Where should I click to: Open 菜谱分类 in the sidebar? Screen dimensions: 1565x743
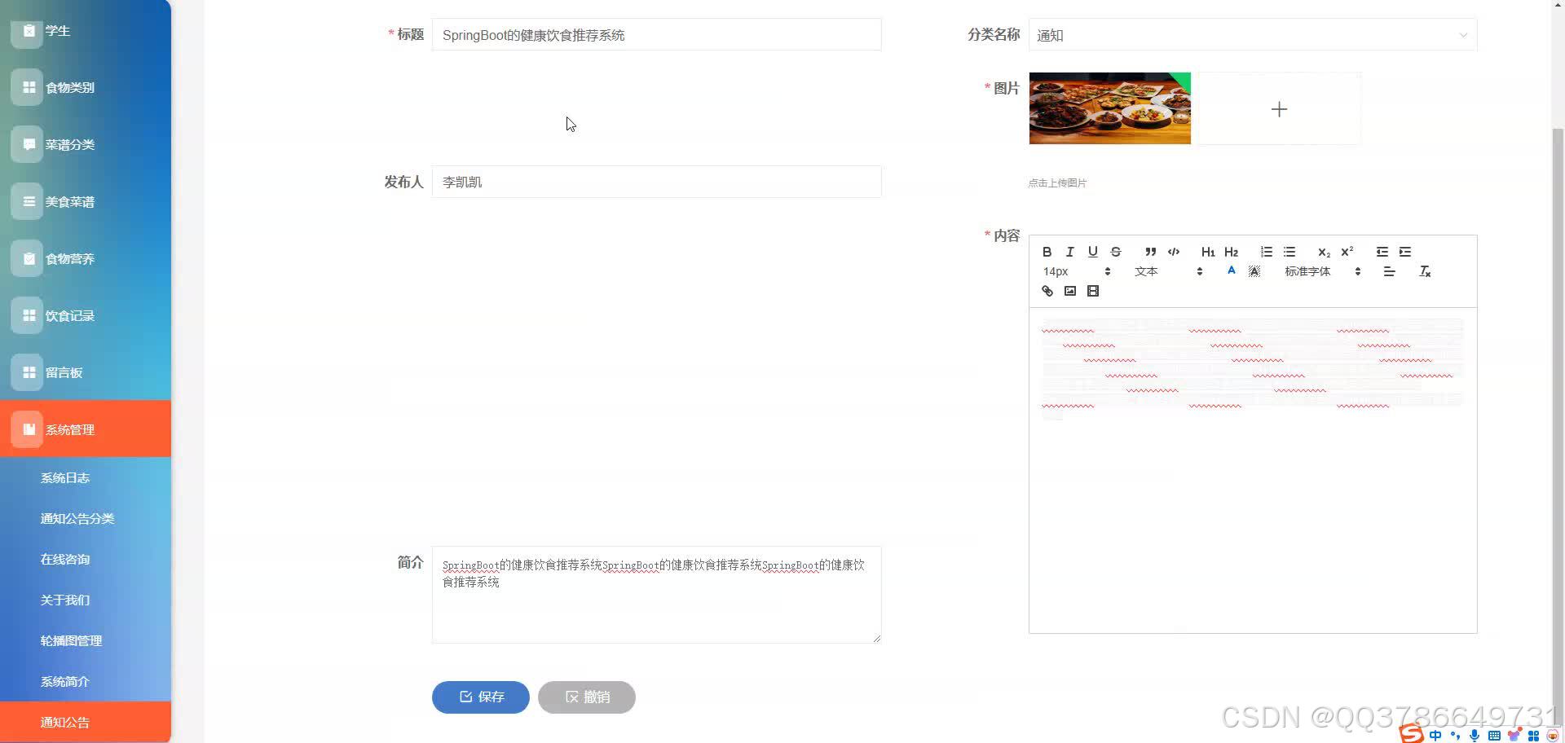[x=86, y=144]
